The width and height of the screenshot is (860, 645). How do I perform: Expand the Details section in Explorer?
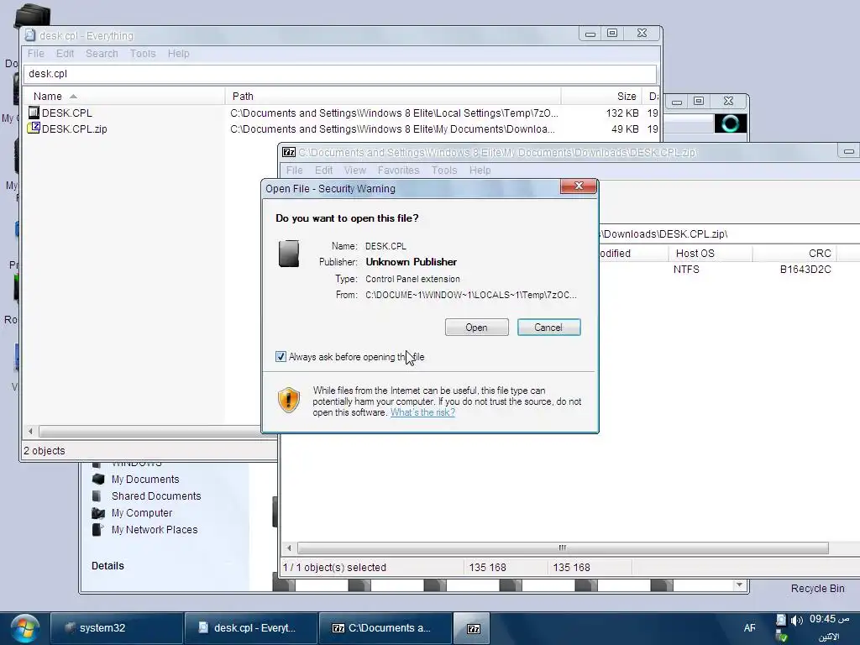point(108,566)
